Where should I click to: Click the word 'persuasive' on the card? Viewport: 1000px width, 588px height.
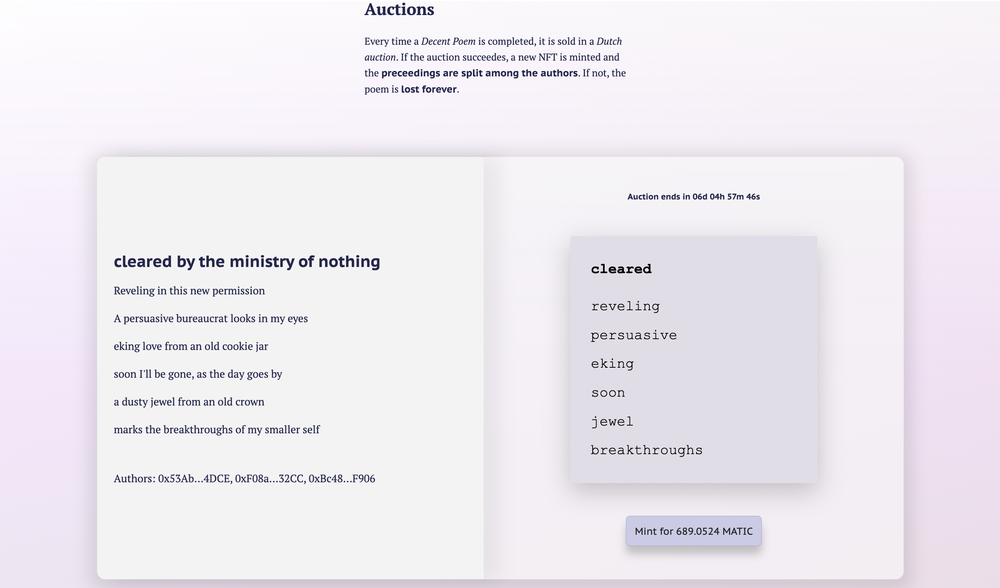[x=634, y=335]
